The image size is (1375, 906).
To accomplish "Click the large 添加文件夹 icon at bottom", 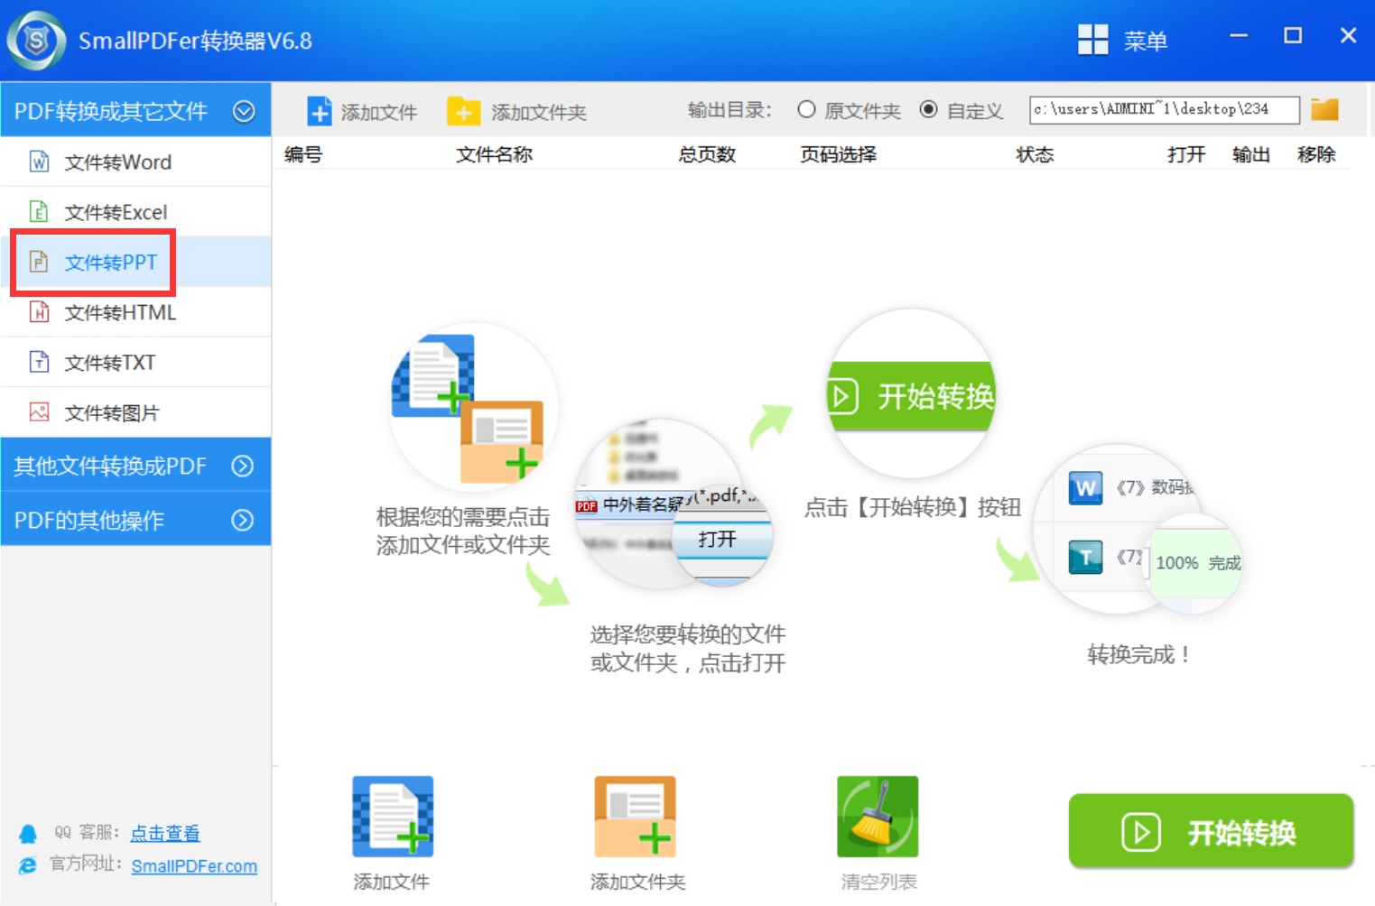I will pyautogui.click(x=635, y=817).
